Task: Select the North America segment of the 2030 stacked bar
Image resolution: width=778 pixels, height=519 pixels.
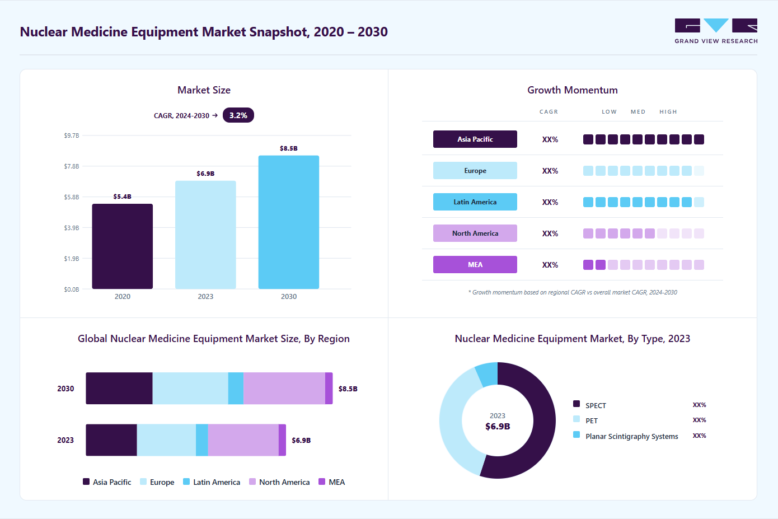Action: pos(284,389)
